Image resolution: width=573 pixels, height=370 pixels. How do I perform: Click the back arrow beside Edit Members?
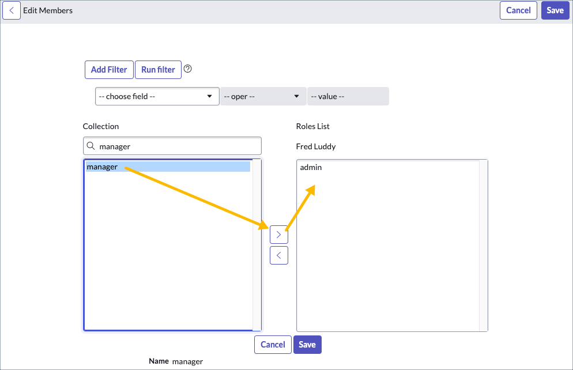click(12, 10)
